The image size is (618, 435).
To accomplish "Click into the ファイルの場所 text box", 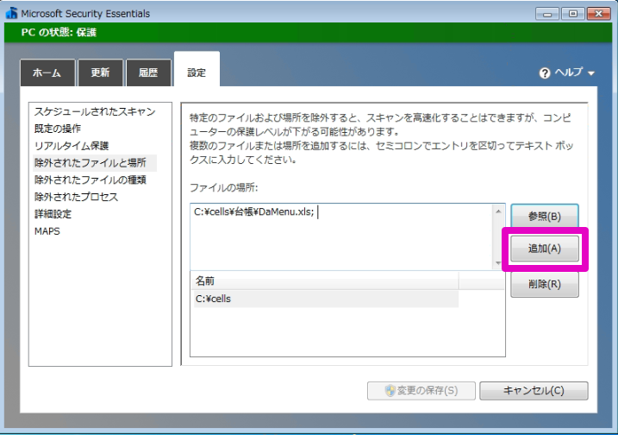I will coord(341,236).
